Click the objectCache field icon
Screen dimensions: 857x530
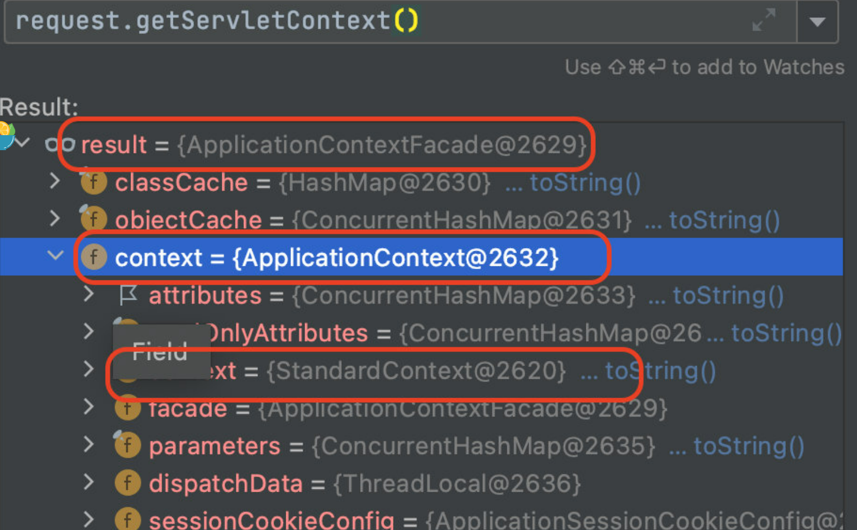[93, 219]
